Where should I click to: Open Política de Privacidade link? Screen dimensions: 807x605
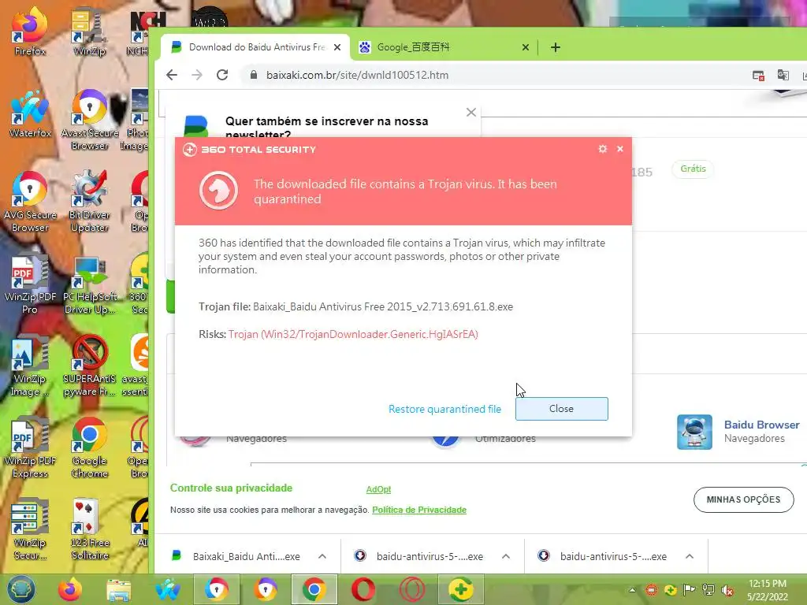point(419,510)
